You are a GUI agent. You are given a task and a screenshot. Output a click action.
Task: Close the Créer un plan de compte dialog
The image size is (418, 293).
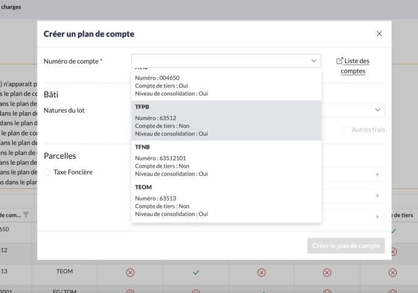379,34
